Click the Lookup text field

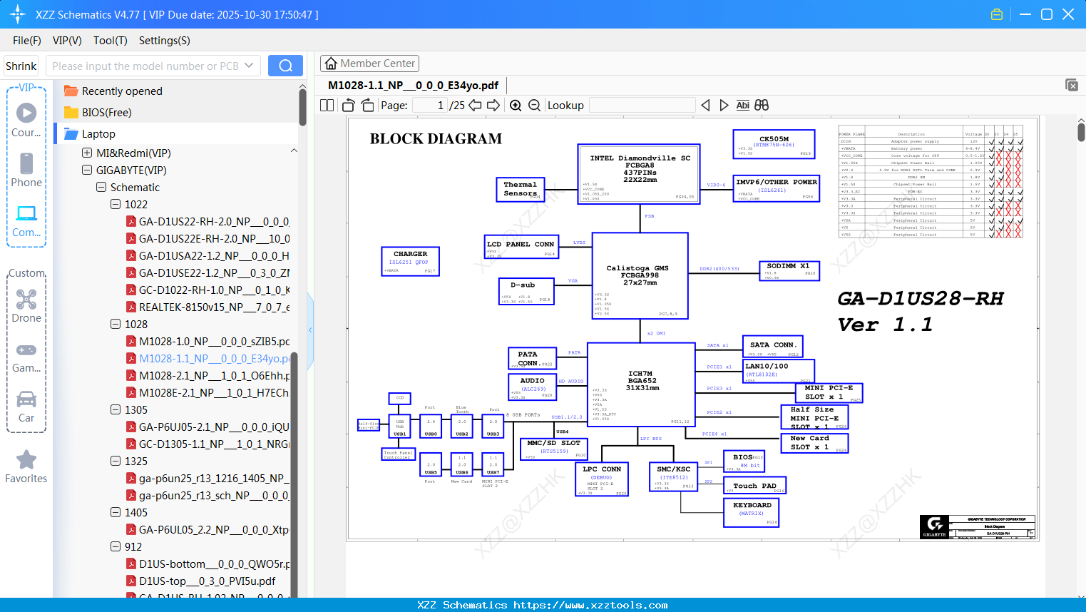pyautogui.click(x=642, y=105)
